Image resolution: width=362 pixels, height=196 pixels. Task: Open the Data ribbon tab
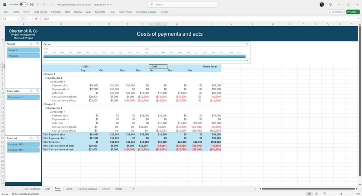(x=68, y=12)
